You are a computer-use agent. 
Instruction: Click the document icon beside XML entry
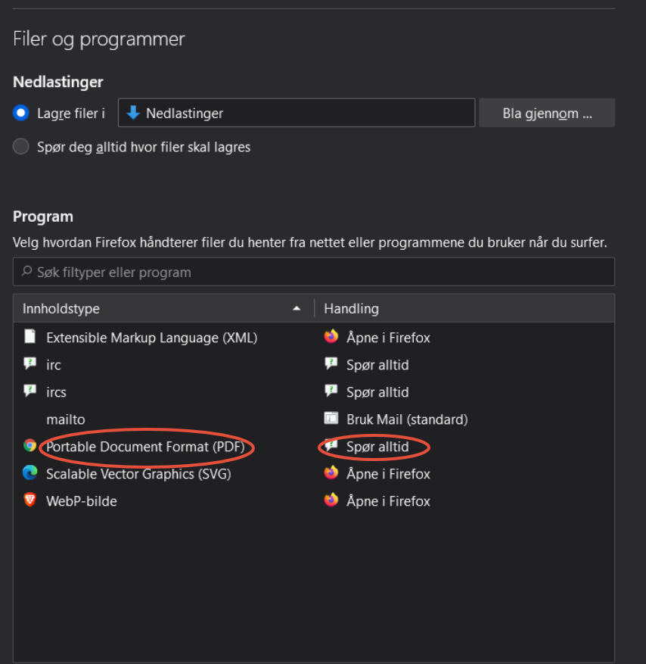30,337
